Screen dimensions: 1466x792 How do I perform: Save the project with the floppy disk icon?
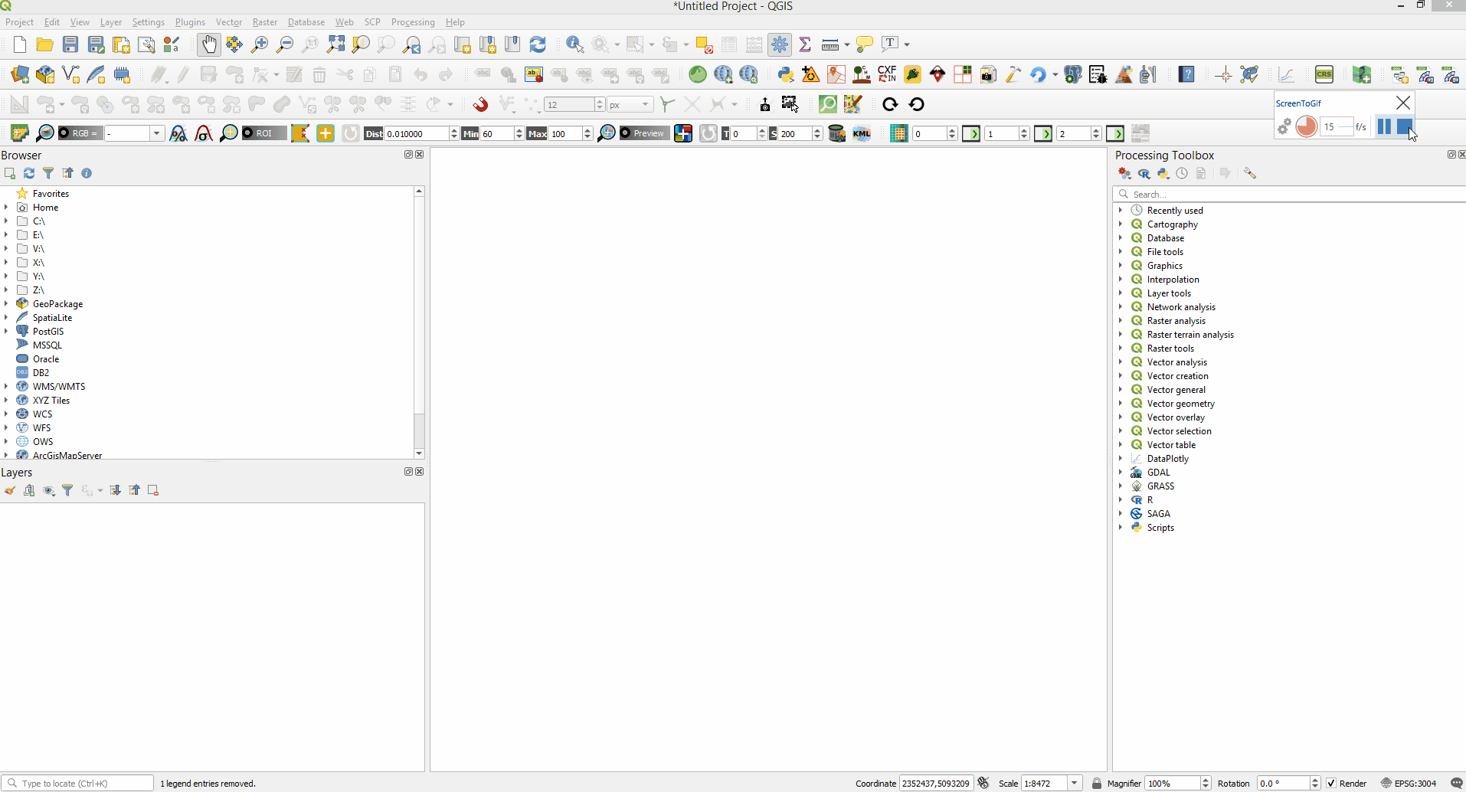[x=70, y=44]
